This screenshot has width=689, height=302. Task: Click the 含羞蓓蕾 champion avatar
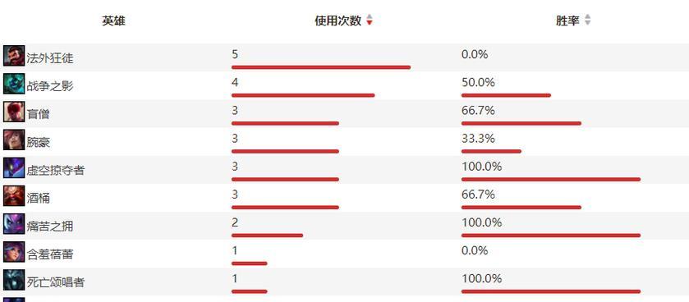(14, 252)
